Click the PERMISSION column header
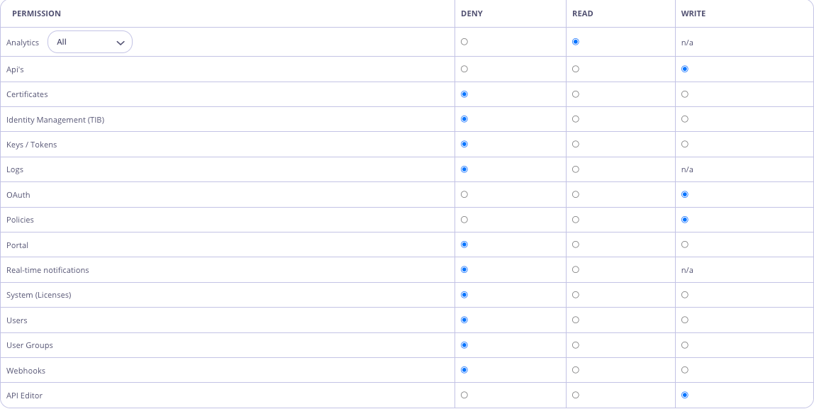This screenshot has height=409, width=814. coord(36,13)
